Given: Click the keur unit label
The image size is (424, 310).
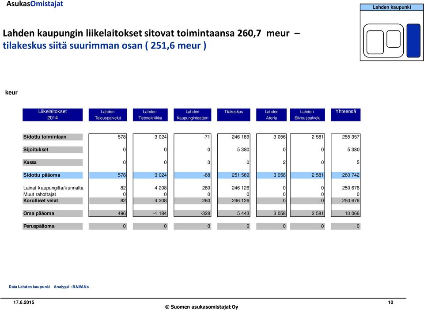Looking at the screenshot, I should [11, 92].
